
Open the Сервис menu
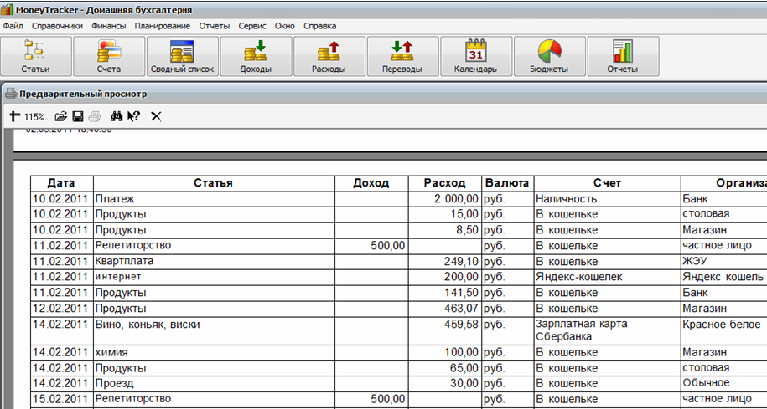(252, 26)
